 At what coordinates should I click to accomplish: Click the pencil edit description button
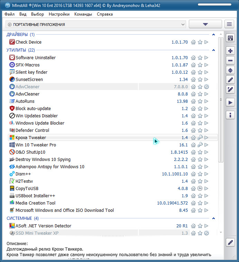click(230, 242)
